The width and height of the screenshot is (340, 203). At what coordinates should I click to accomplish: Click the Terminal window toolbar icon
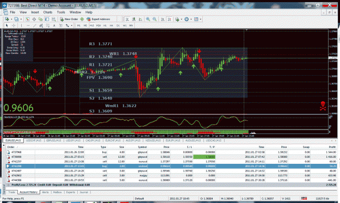[47, 19]
